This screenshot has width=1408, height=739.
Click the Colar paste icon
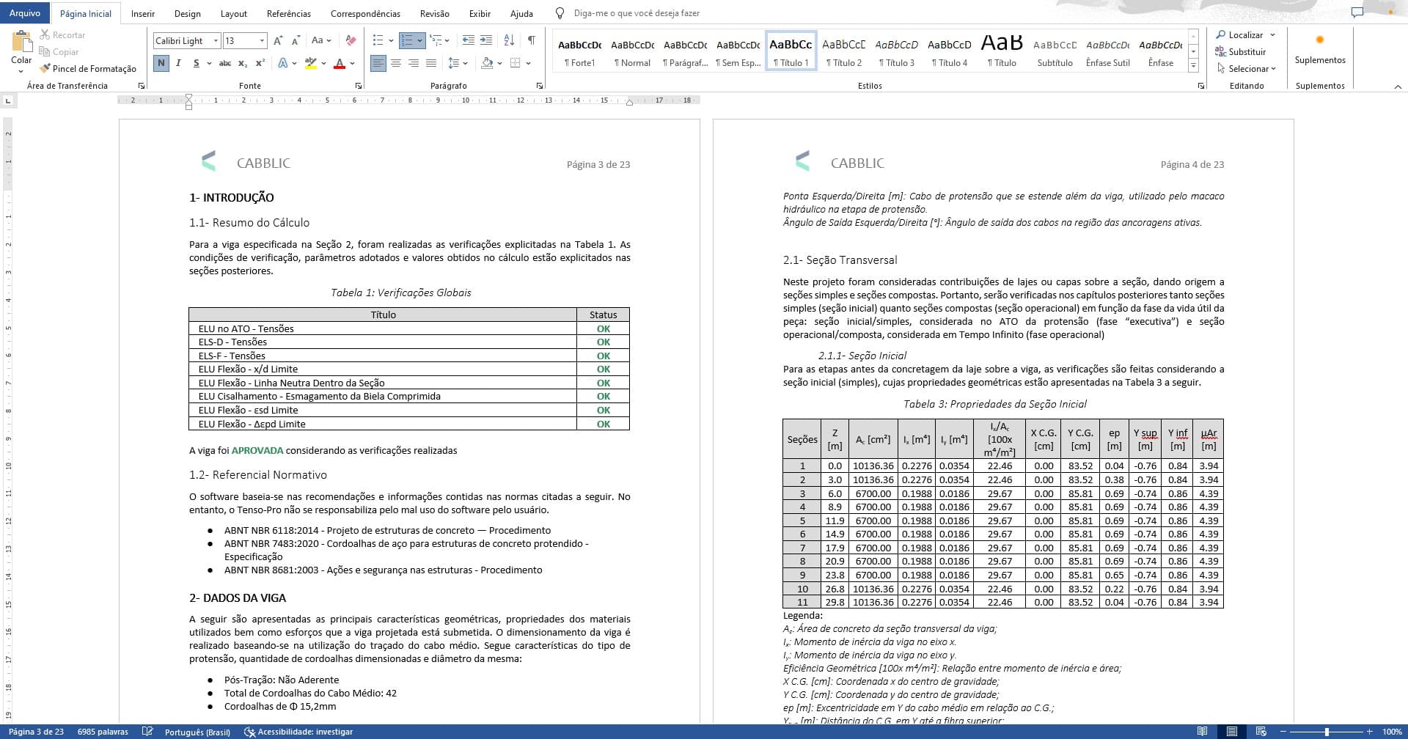(21, 43)
